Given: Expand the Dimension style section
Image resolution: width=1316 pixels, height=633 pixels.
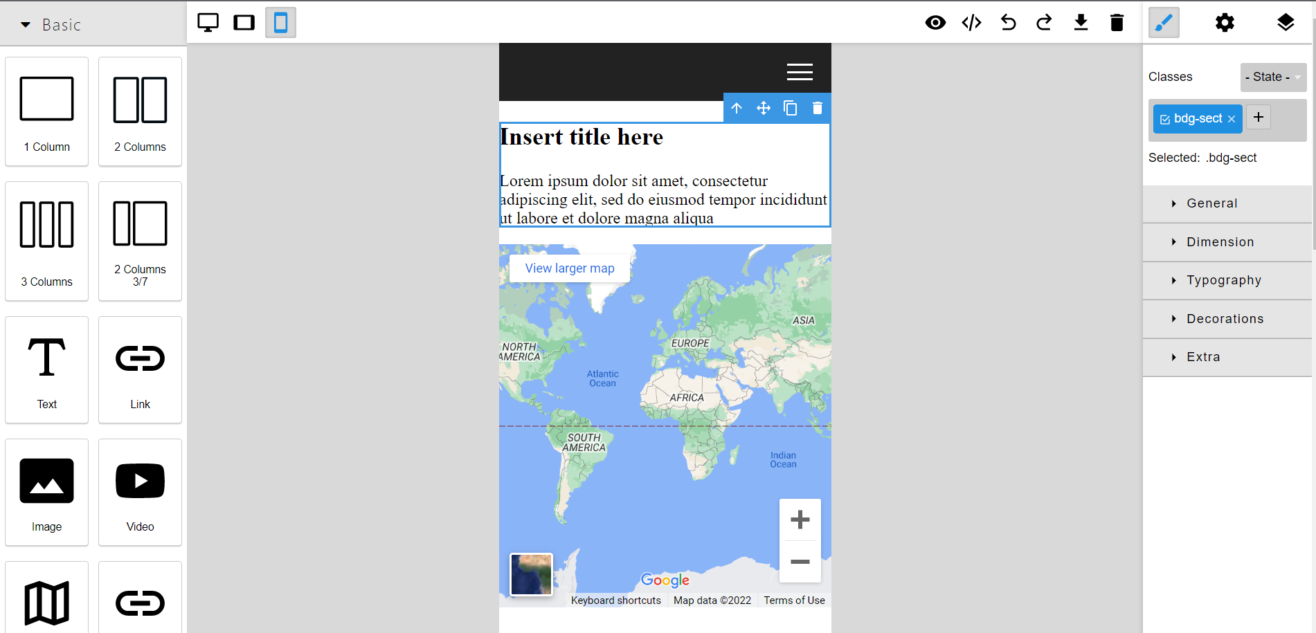Looking at the screenshot, I should [x=1227, y=242].
